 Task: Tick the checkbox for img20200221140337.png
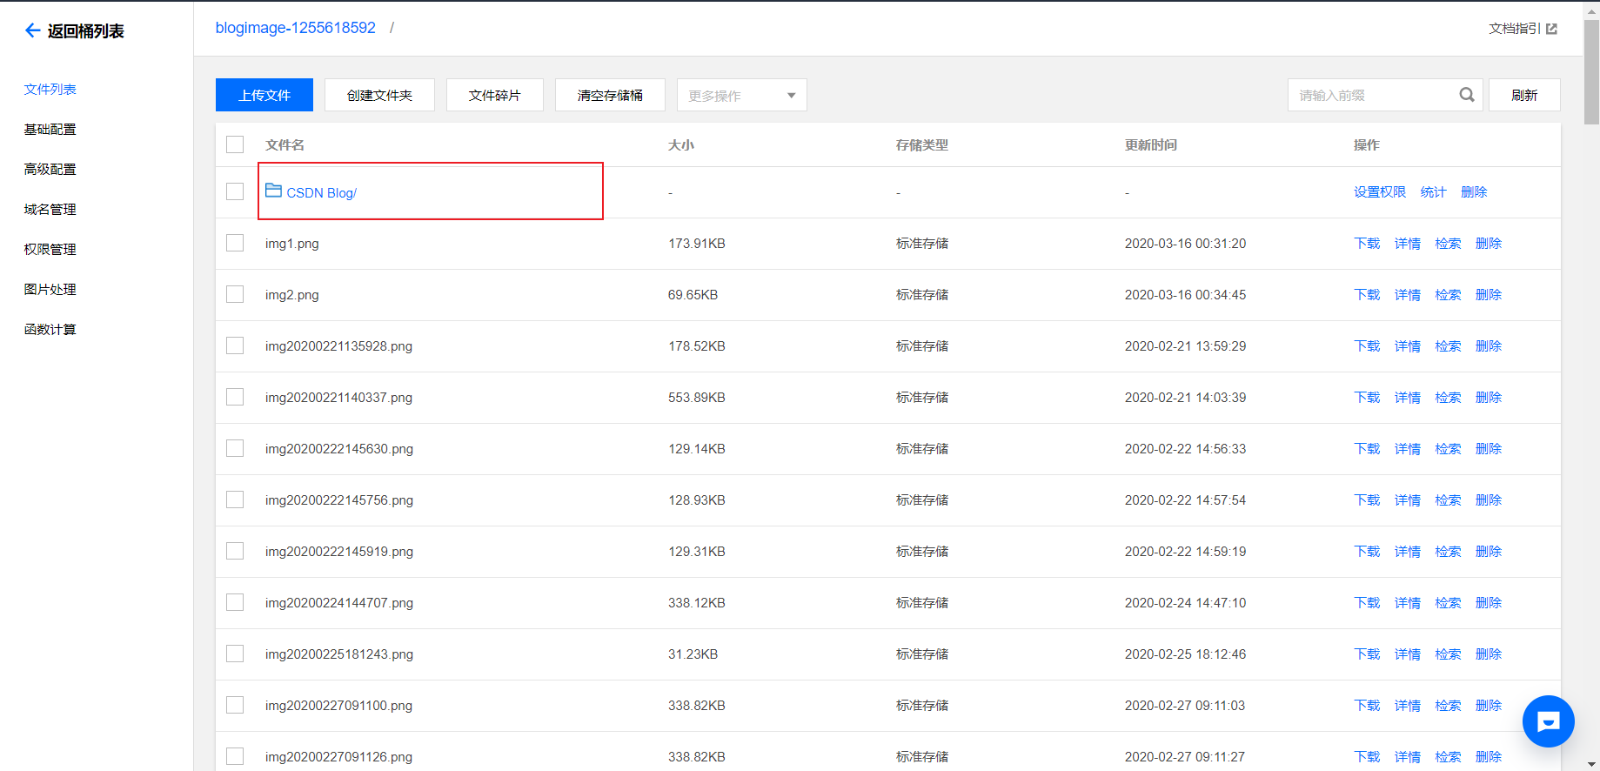(x=235, y=397)
